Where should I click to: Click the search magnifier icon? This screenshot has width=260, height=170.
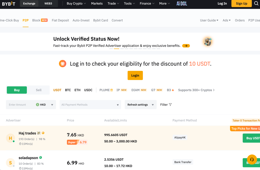[x=256, y=4]
